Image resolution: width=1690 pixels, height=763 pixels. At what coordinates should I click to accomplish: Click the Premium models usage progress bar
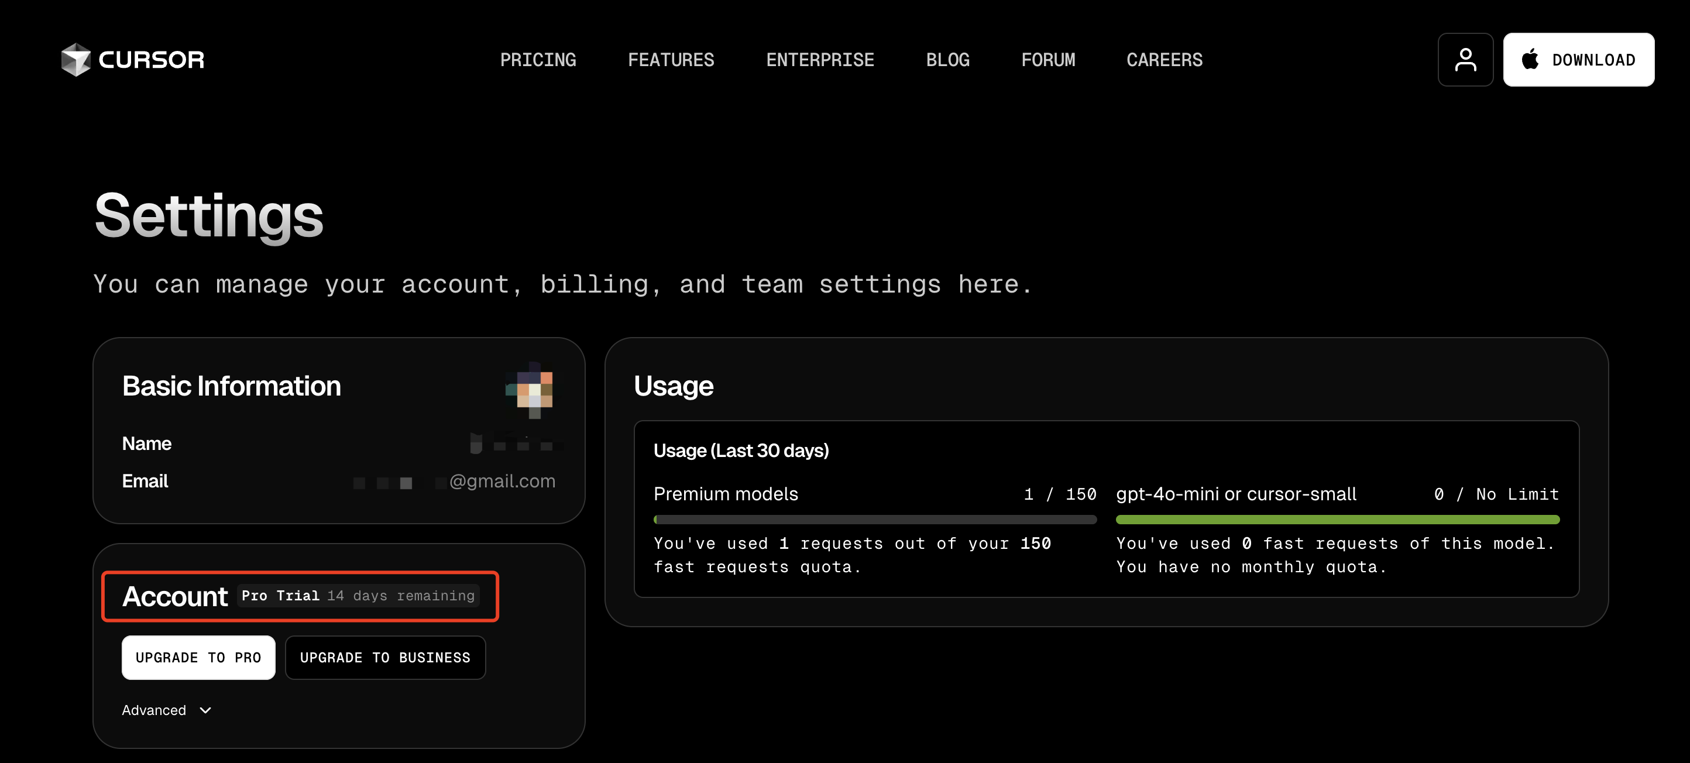[874, 520]
